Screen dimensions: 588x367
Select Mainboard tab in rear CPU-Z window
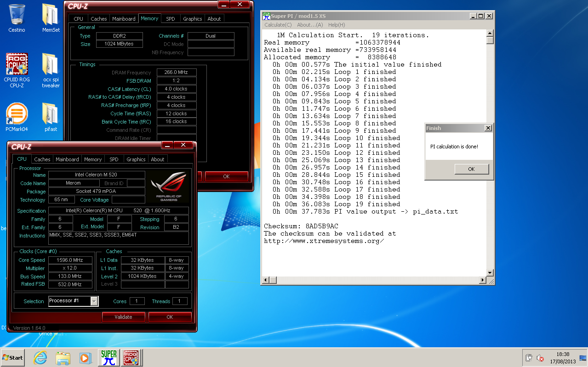click(124, 19)
